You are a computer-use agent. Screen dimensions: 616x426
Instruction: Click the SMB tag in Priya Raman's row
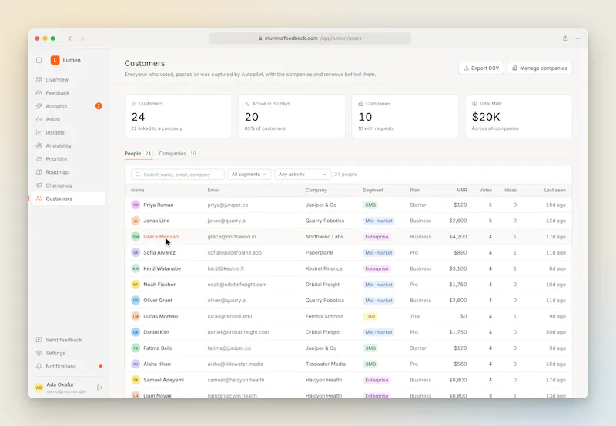coord(370,205)
